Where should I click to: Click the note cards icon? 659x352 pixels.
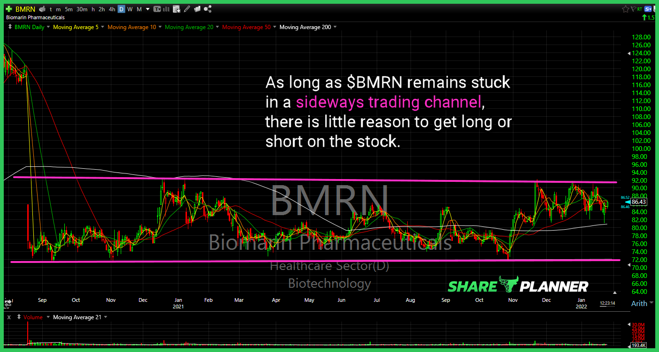click(x=197, y=9)
